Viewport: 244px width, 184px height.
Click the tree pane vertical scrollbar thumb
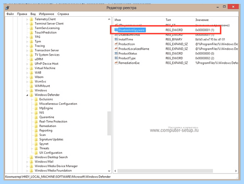[109, 123]
